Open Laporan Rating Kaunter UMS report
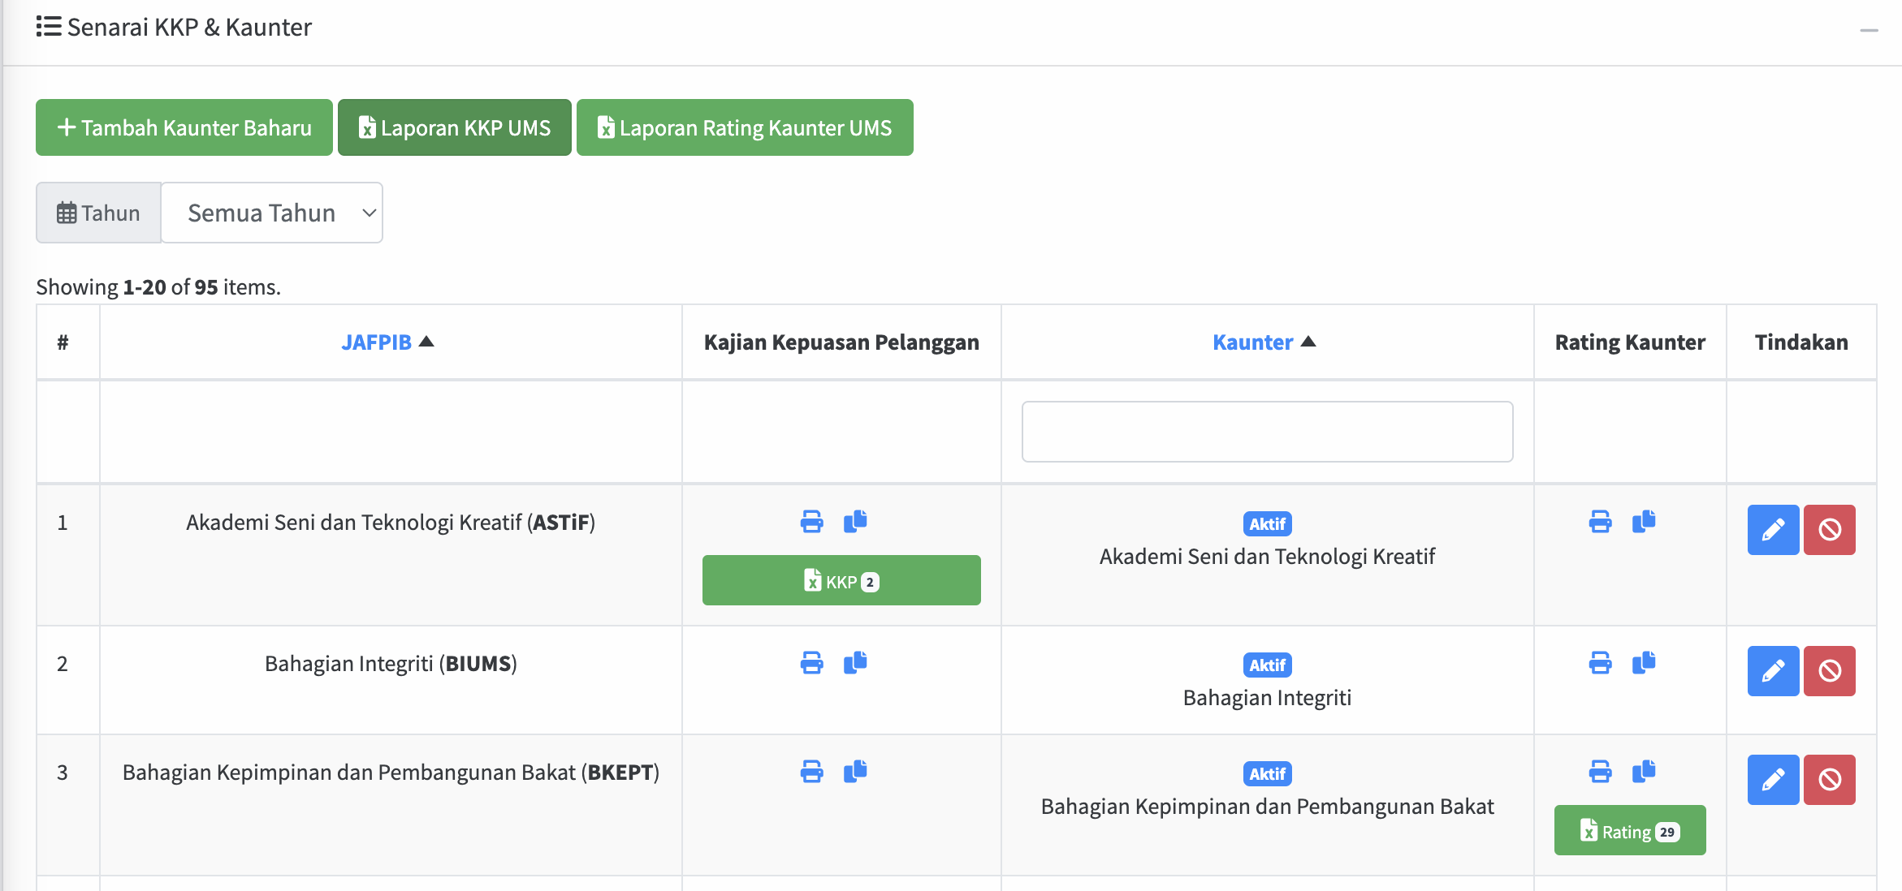Viewport: 1902px width, 891px height. (x=745, y=127)
